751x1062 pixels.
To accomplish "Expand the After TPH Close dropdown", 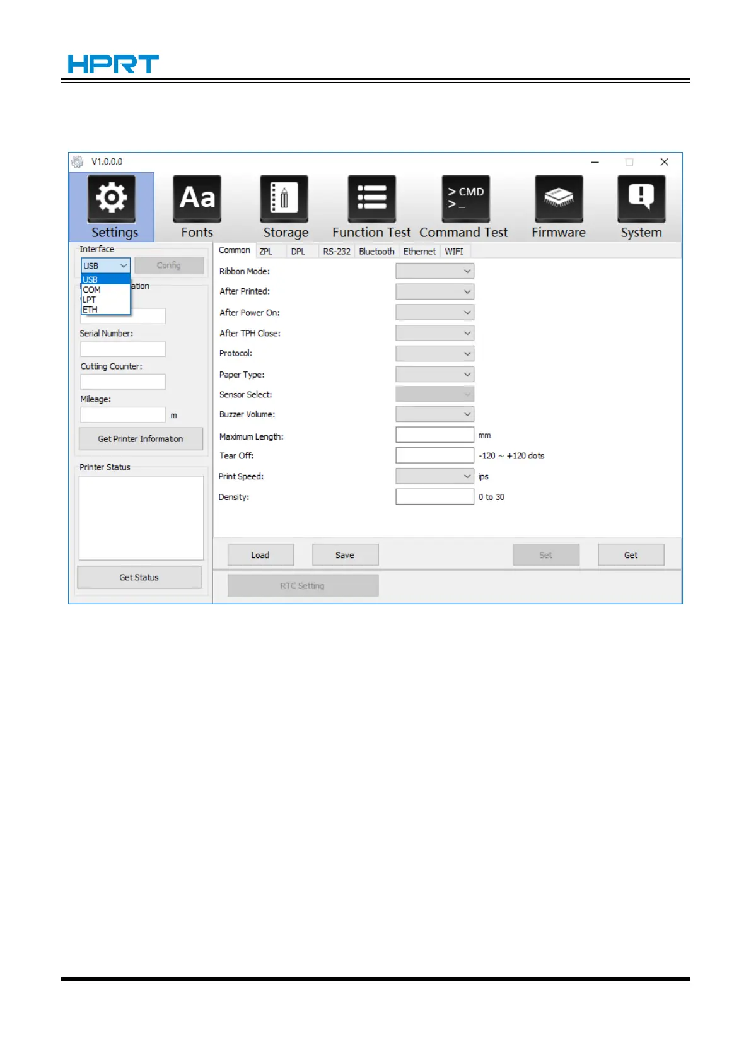I will tap(434, 333).
